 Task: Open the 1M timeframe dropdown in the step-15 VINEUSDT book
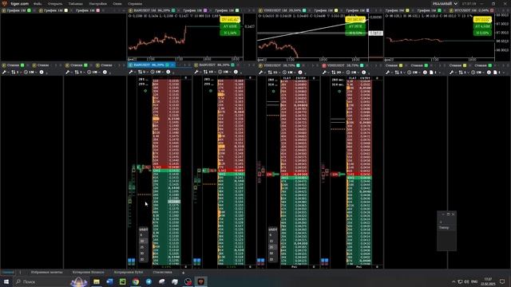(289, 72)
